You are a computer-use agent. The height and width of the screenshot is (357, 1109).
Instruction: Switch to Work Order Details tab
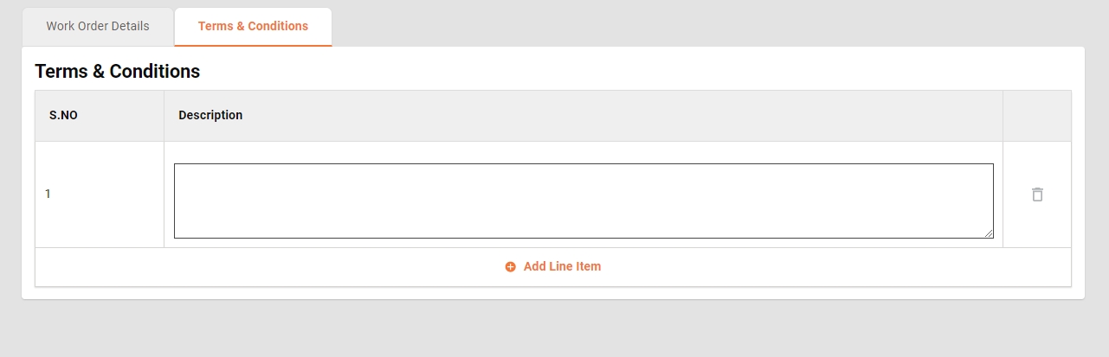[98, 26]
